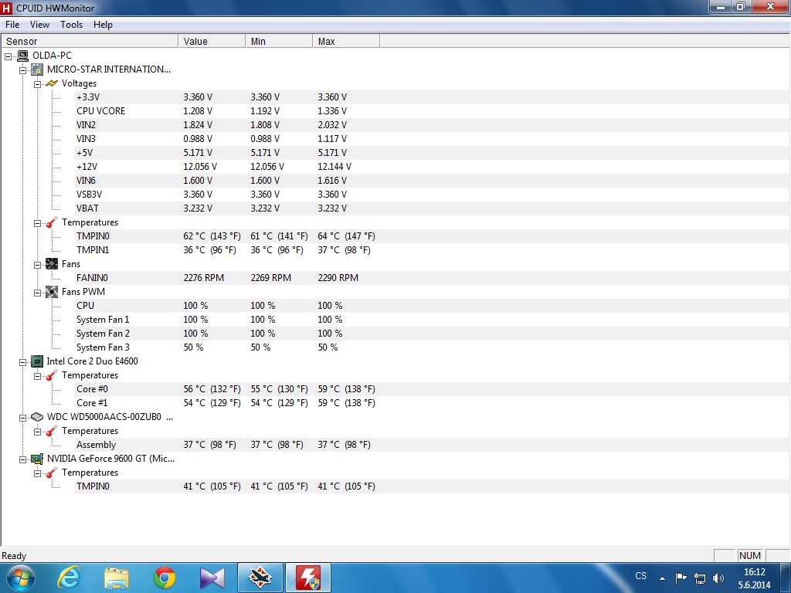This screenshot has height=593, width=791.
Task: Click thermometer icon under Intel Core 2 Duo
Action: tap(52, 375)
